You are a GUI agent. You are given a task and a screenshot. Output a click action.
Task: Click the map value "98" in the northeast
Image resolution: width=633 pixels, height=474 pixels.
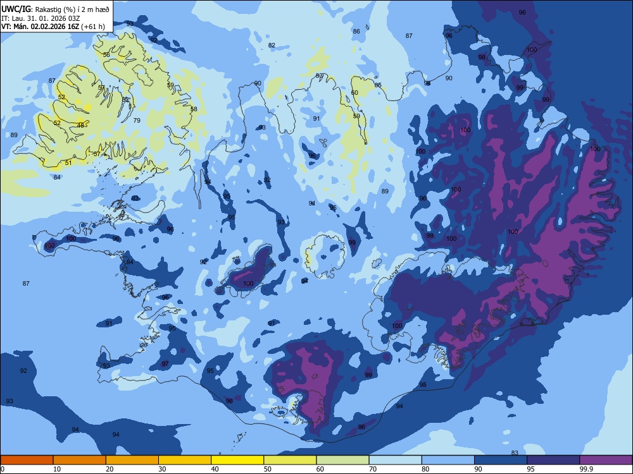pyautogui.click(x=482, y=58)
